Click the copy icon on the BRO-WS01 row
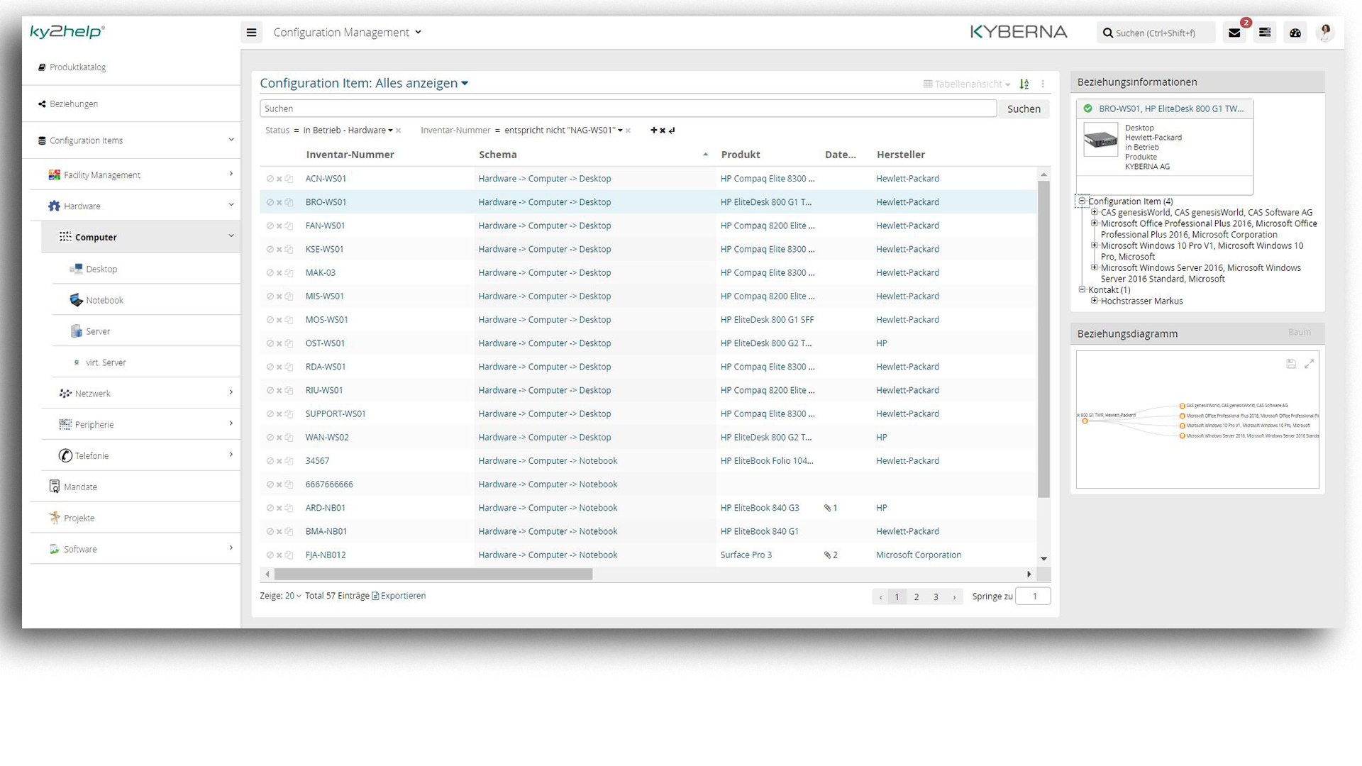 [288, 202]
